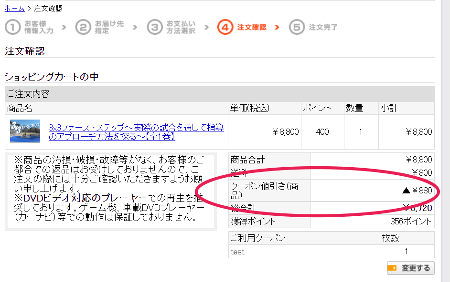Click the ホーム breadcrumb link
450x282 pixels.
14,9
